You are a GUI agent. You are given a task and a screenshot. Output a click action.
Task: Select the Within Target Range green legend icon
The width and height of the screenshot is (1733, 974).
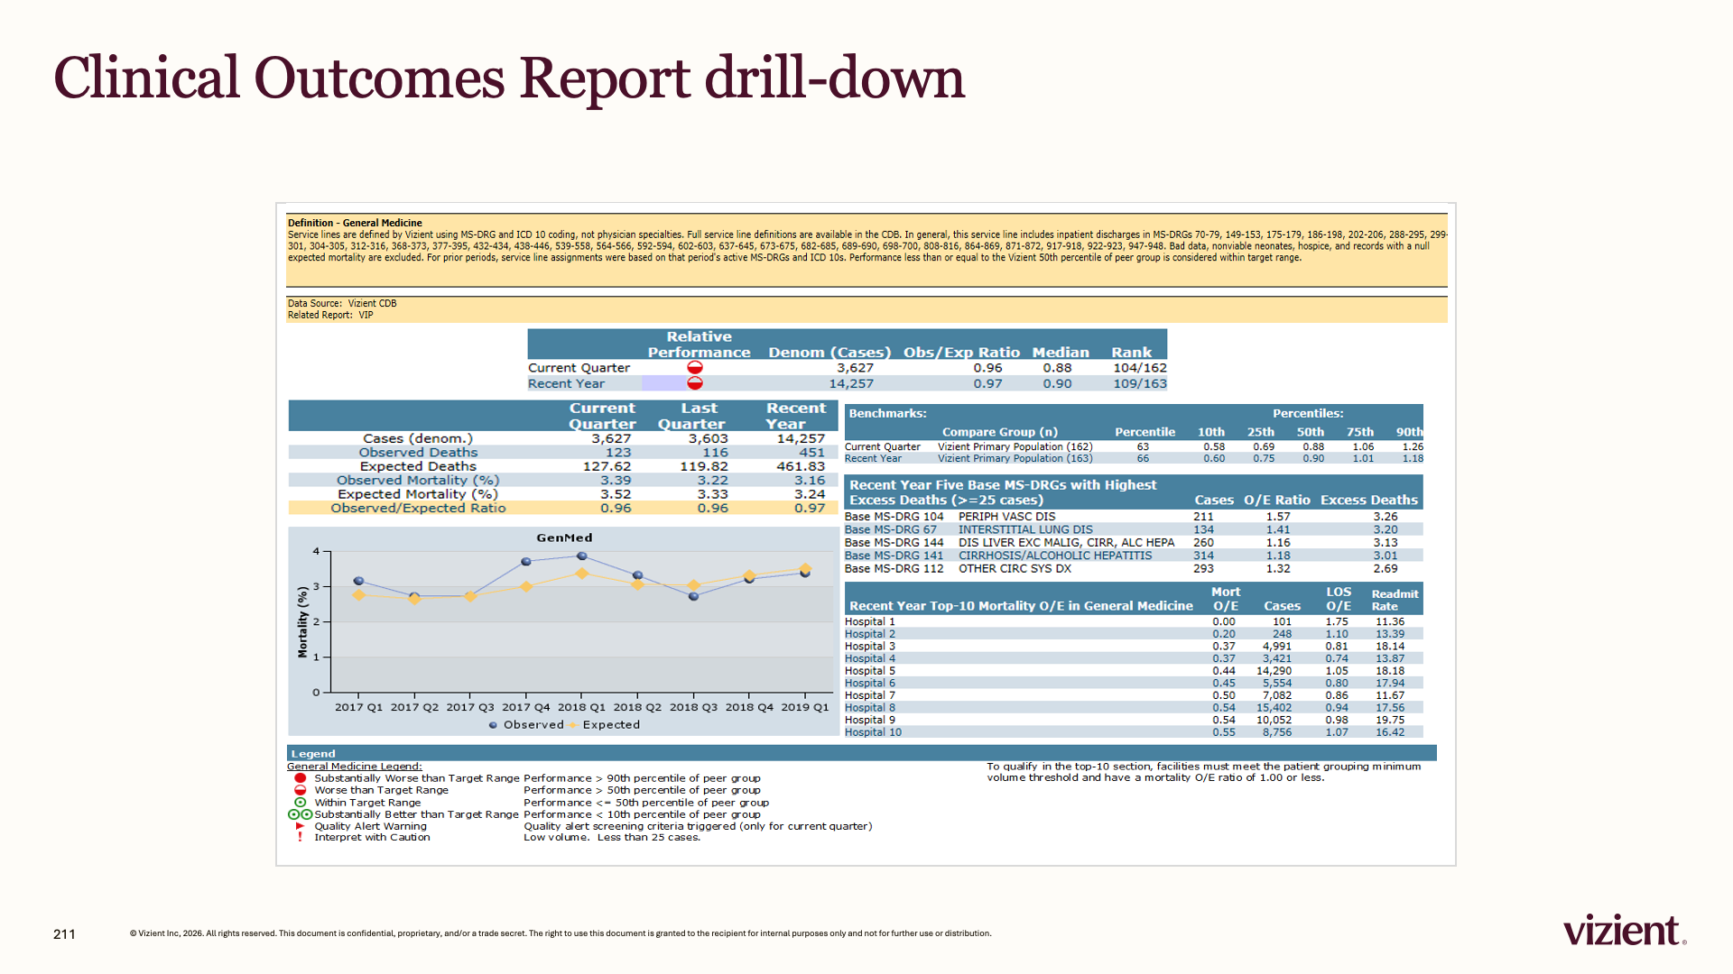pyautogui.click(x=301, y=803)
